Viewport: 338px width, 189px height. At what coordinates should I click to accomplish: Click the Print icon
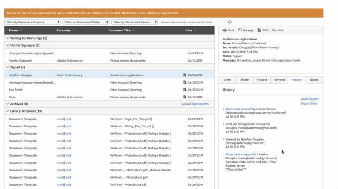point(224,30)
